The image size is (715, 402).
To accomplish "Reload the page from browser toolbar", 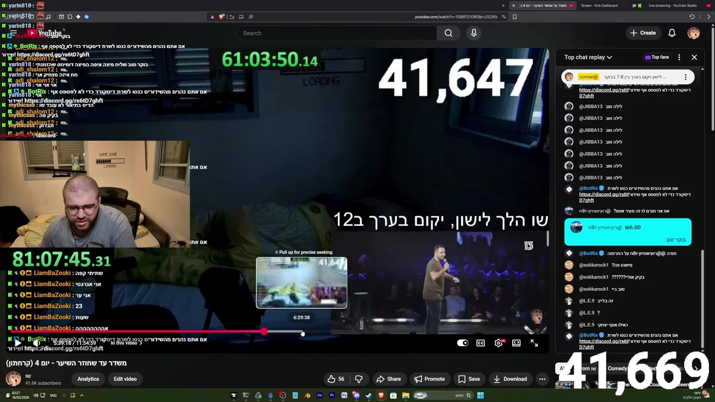I will (x=692, y=17).
